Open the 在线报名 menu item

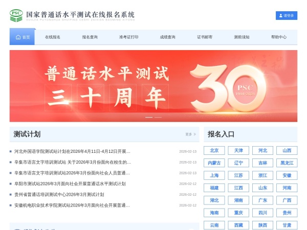[53, 37]
